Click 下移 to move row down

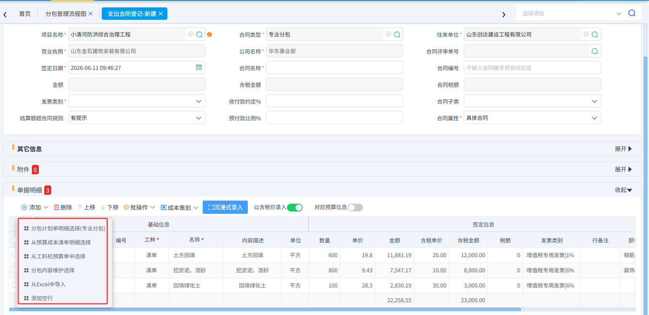(110, 208)
